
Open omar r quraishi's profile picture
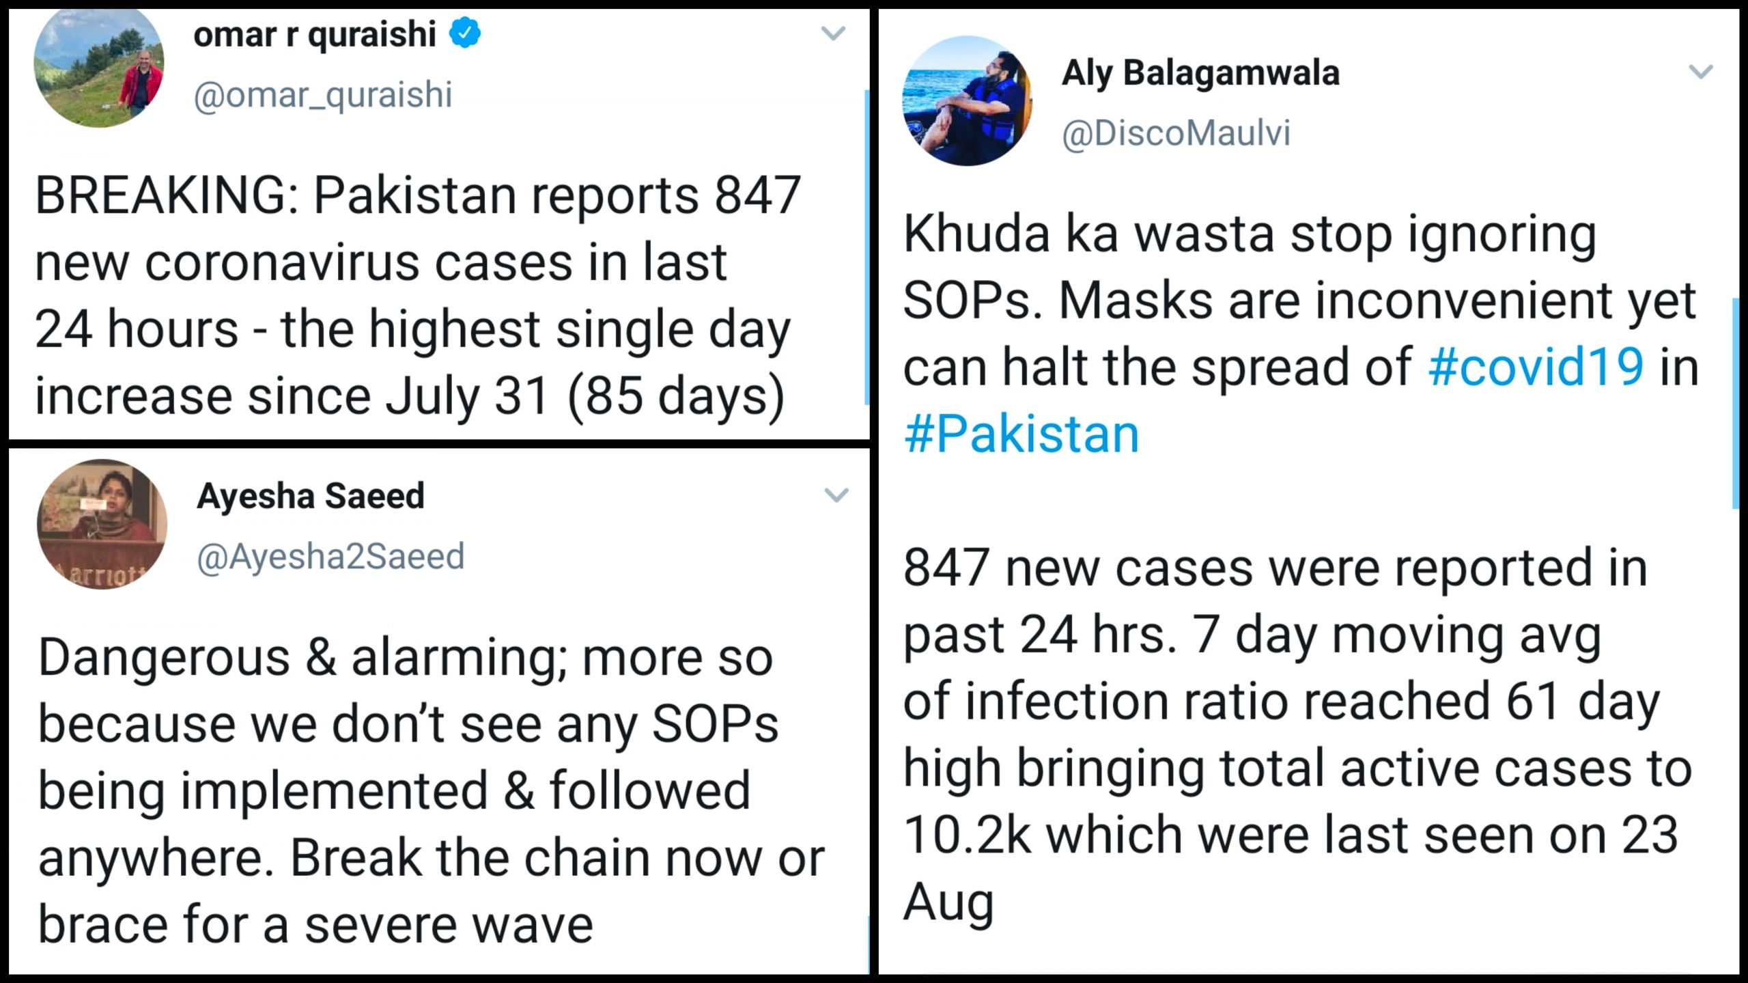tap(99, 67)
